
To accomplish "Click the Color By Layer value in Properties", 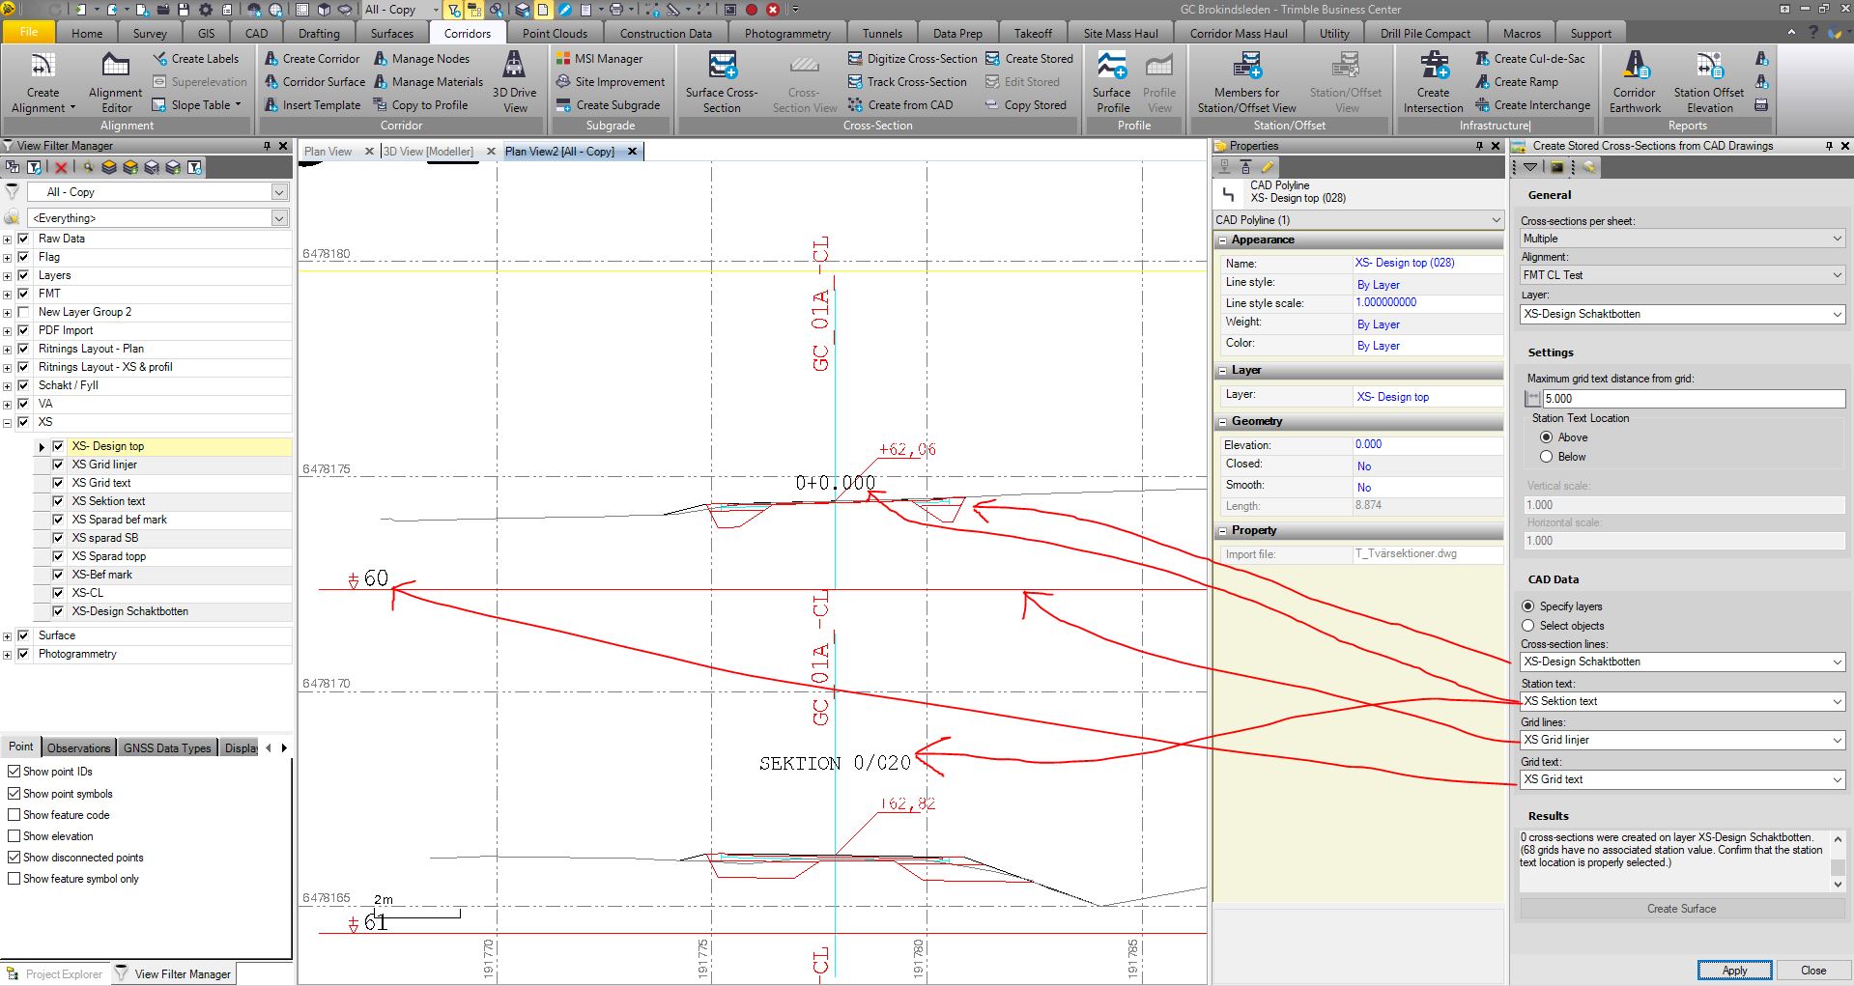I will (1379, 345).
